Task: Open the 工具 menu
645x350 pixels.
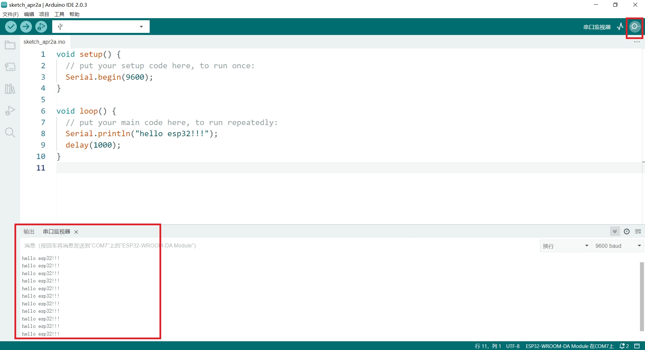Action: click(59, 14)
